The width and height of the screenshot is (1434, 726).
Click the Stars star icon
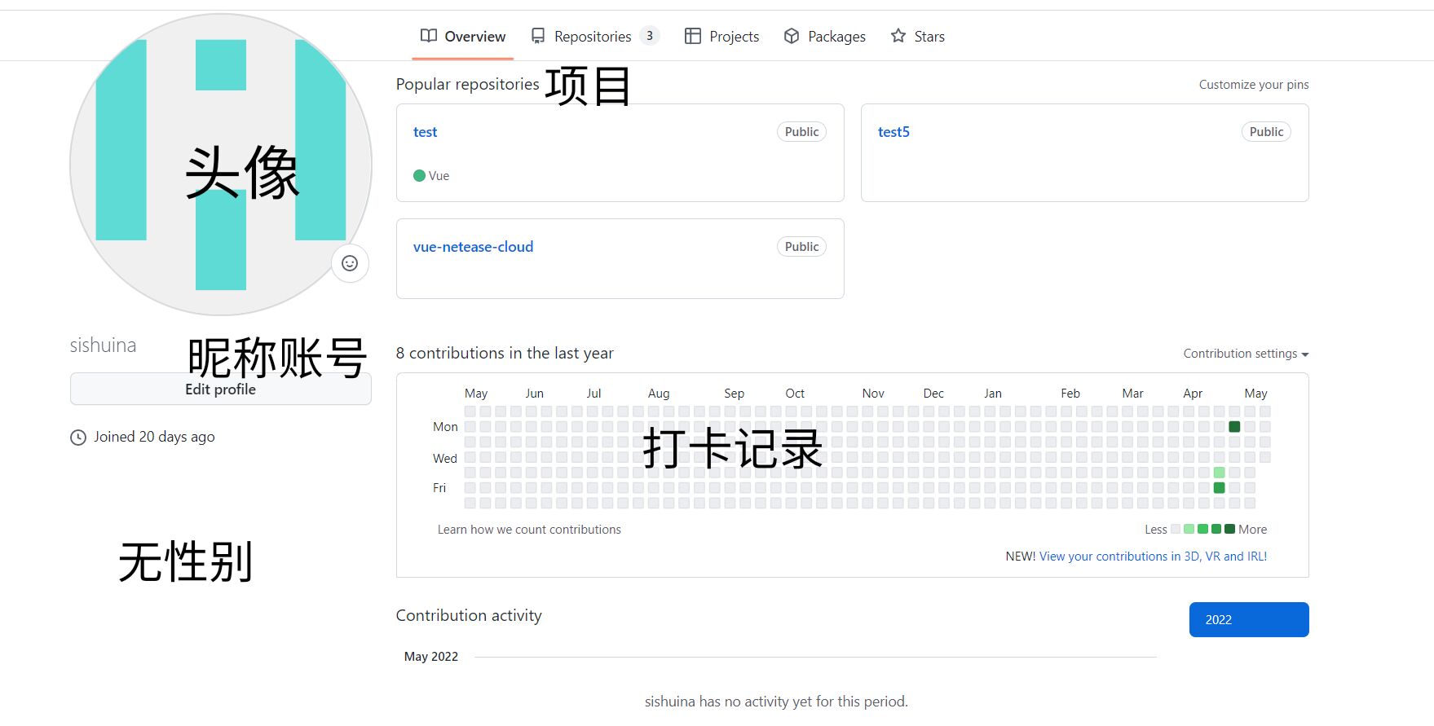coord(898,36)
